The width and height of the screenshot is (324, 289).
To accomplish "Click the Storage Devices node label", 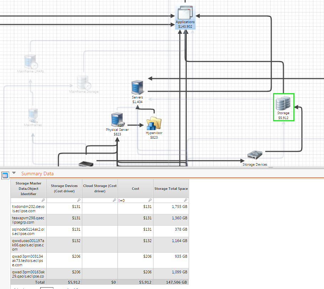I will tap(255, 164).
